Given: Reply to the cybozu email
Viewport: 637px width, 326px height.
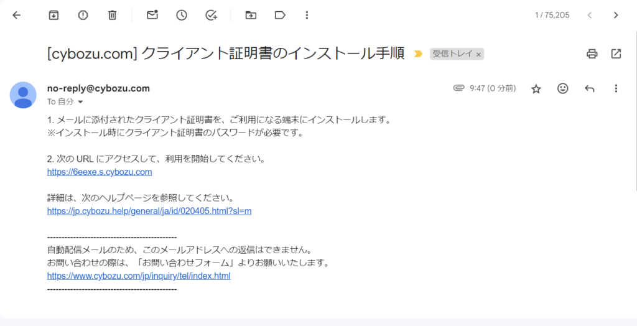Looking at the screenshot, I should coord(589,89).
